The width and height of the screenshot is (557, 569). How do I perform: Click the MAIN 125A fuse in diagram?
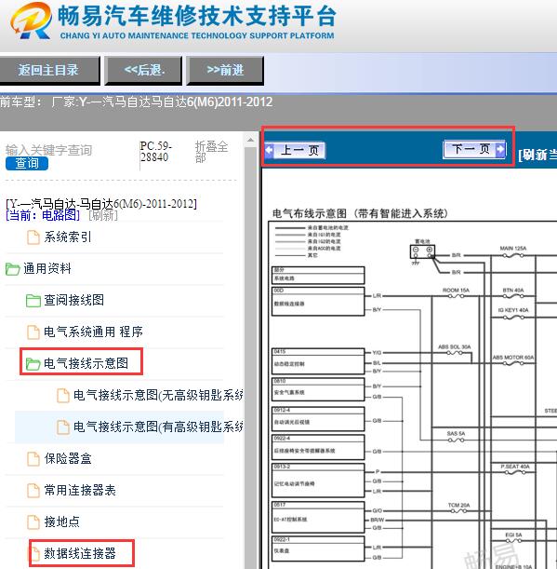[x=512, y=251]
